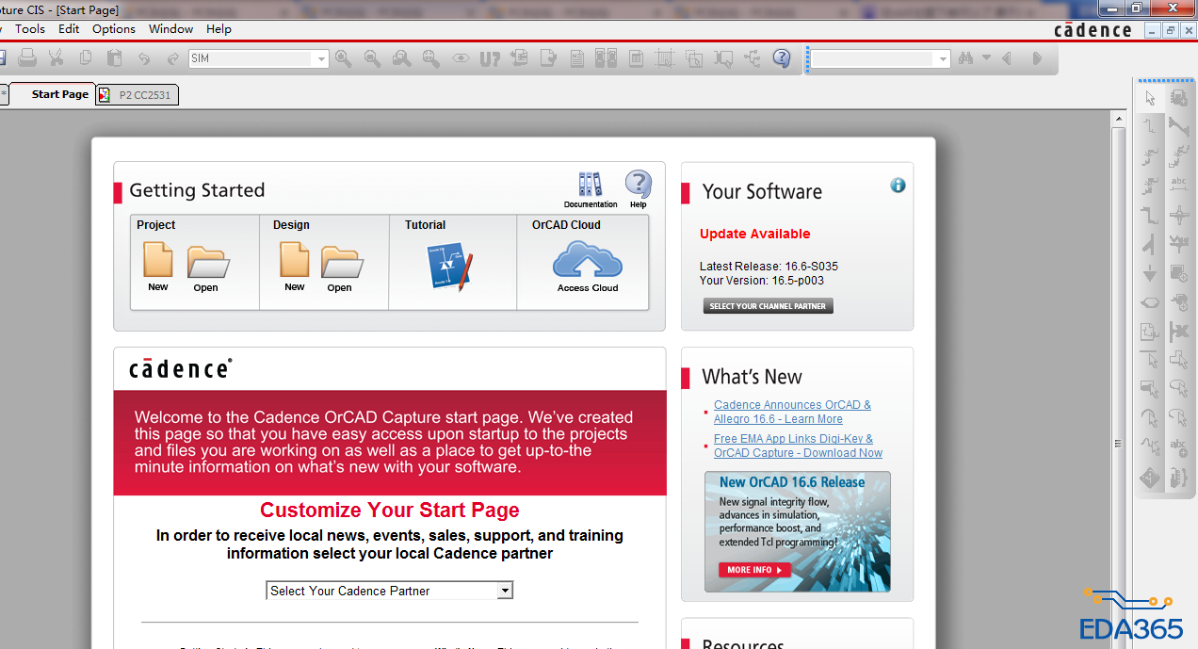Click search previous left arrow
This screenshot has height=649, width=1198.
pyautogui.click(x=1007, y=58)
